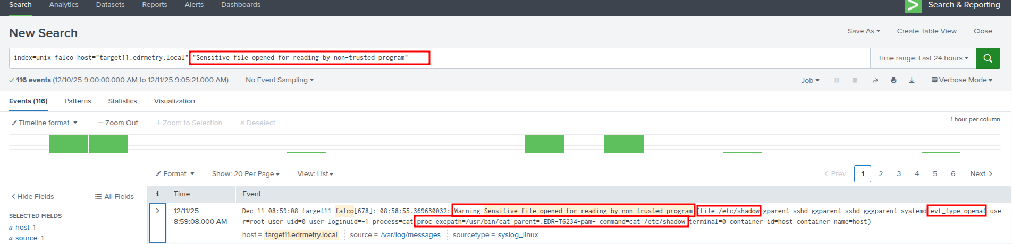Open the Time range dropdown
This screenshot has height=244, width=1012.
[x=923, y=58]
